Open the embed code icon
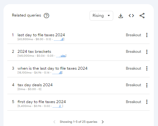 point(131,16)
